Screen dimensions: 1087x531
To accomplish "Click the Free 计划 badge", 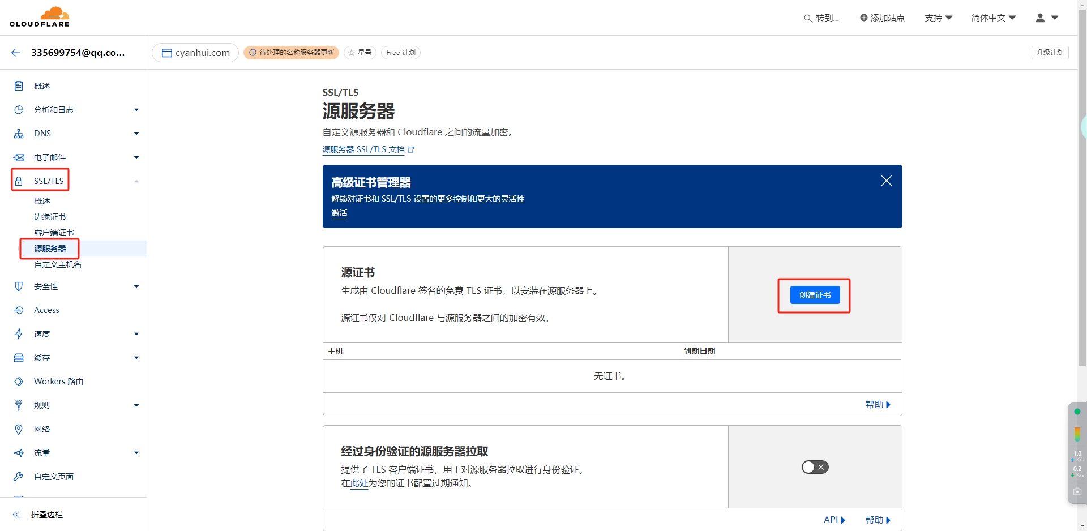I will click(401, 53).
